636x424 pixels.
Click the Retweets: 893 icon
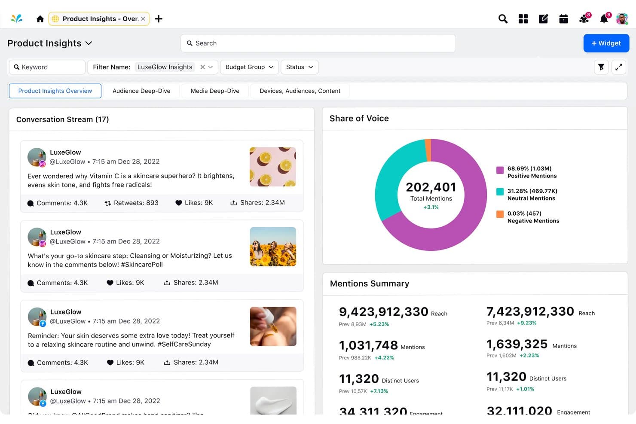point(108,203)
